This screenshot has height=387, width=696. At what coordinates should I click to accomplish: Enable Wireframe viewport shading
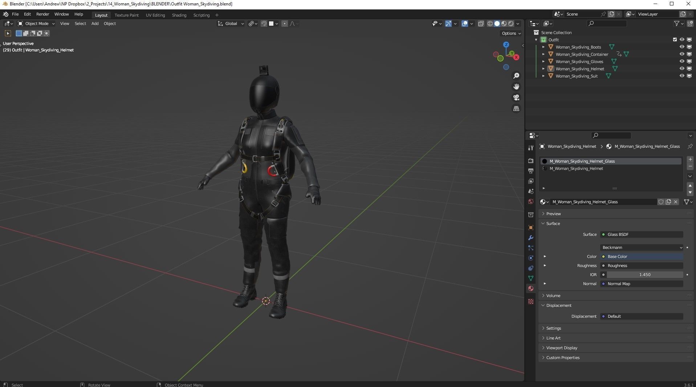(490, 23)
